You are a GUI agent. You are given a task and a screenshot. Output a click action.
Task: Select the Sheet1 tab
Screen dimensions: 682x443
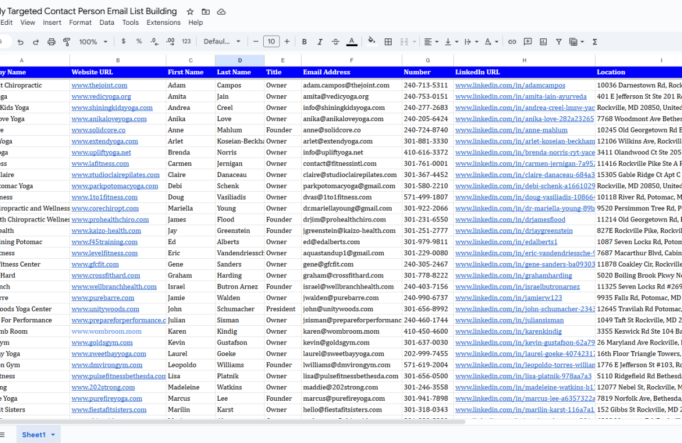tap(34, 435)
